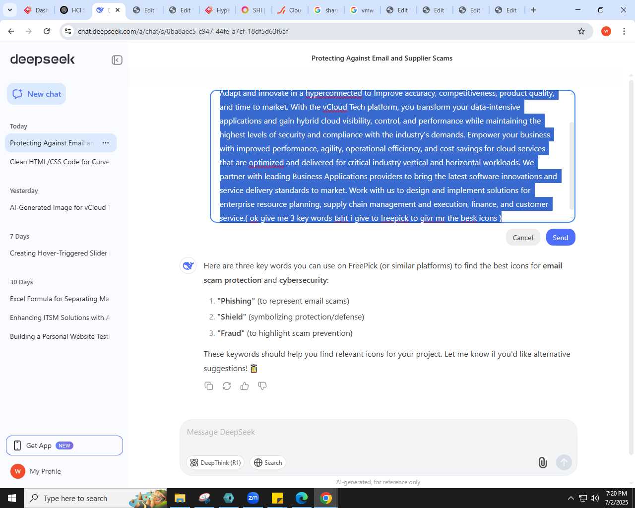Open Building a Personal Website chat
This screenshot has width=635, height=508.
click(60, 336)
